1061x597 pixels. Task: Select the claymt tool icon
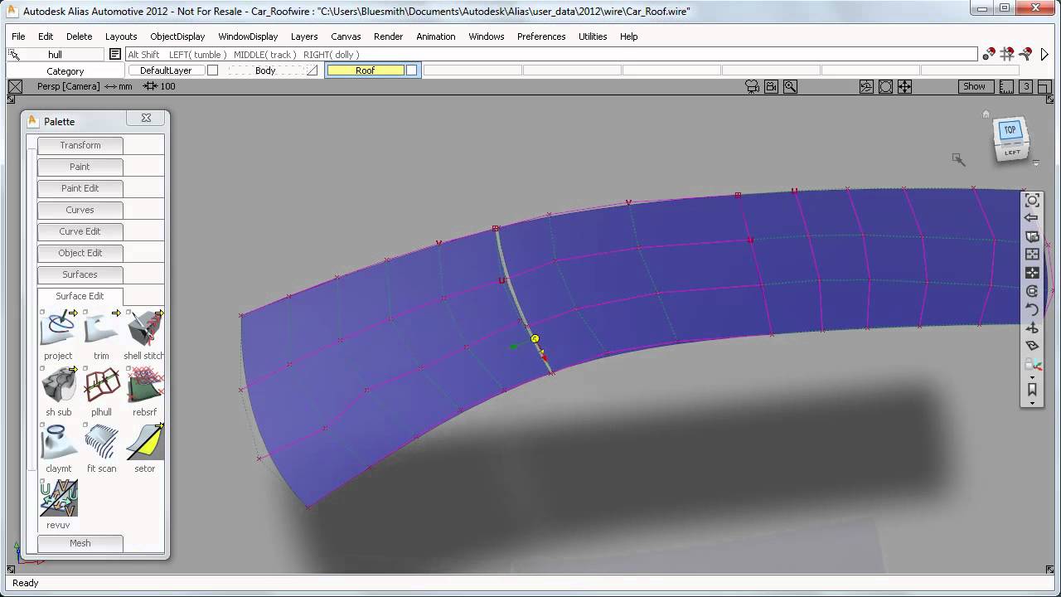[58, 442]
